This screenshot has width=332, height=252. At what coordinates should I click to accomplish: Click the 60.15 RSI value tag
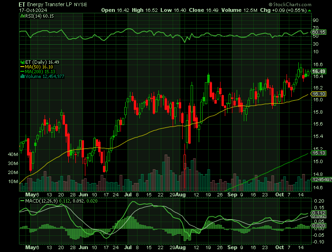(319, 32)
